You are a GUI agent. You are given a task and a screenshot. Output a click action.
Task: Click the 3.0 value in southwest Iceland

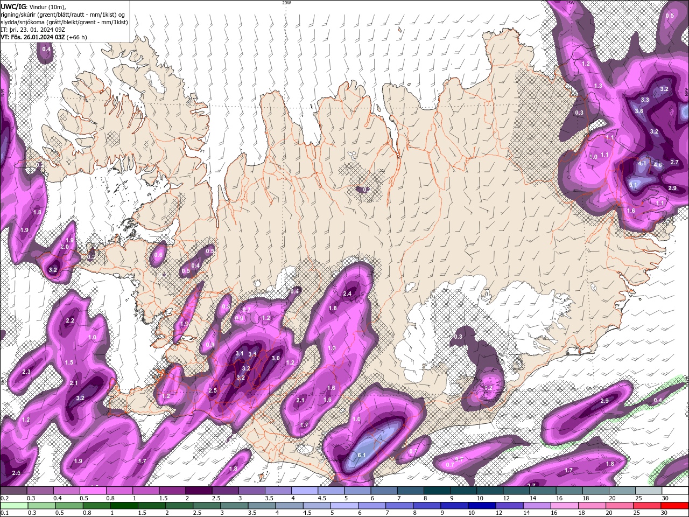(x=276, y=358)
